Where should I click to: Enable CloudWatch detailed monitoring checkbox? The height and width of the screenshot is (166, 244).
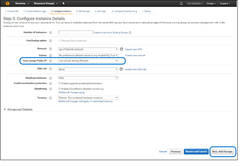60,89
